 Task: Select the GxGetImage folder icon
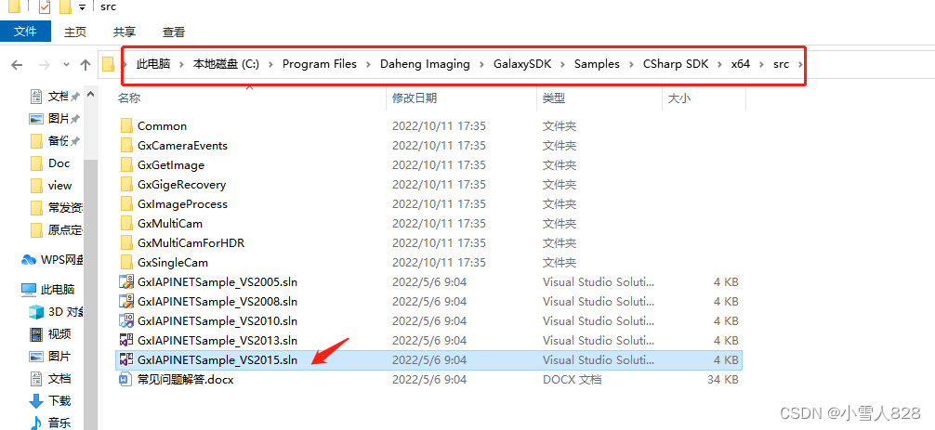tap(126, 165)
